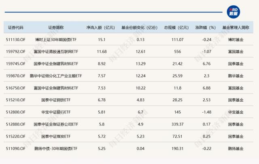Click the 证券简称 column header
The width and height of the screenshot is (259, 164).
point(55,28)
